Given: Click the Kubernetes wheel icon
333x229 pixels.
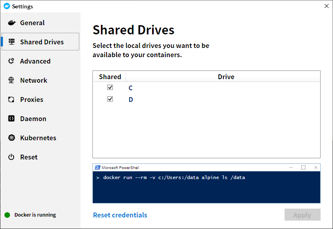Looking at the screenshot, I should (12, 138).
